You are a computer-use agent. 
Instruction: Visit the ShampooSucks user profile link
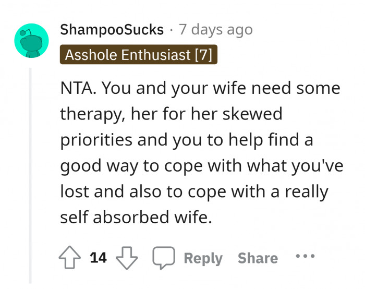coord(112,29)
